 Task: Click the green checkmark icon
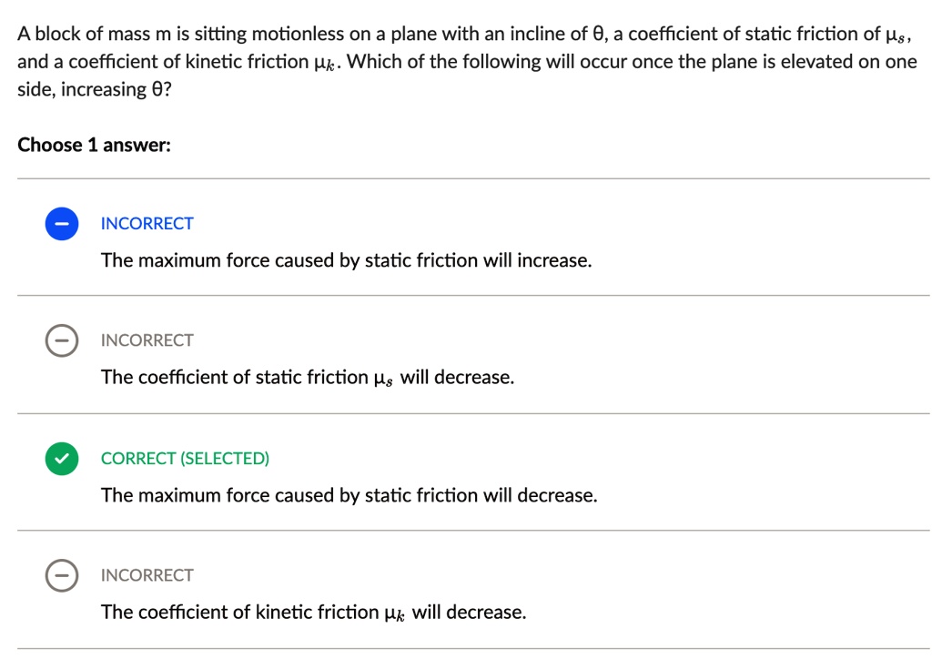pyautogui.click(x=62, y=458)
